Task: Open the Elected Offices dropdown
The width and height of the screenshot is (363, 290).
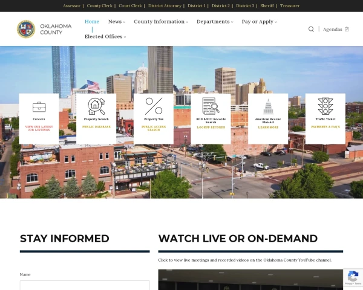Action: coord(105,36)
